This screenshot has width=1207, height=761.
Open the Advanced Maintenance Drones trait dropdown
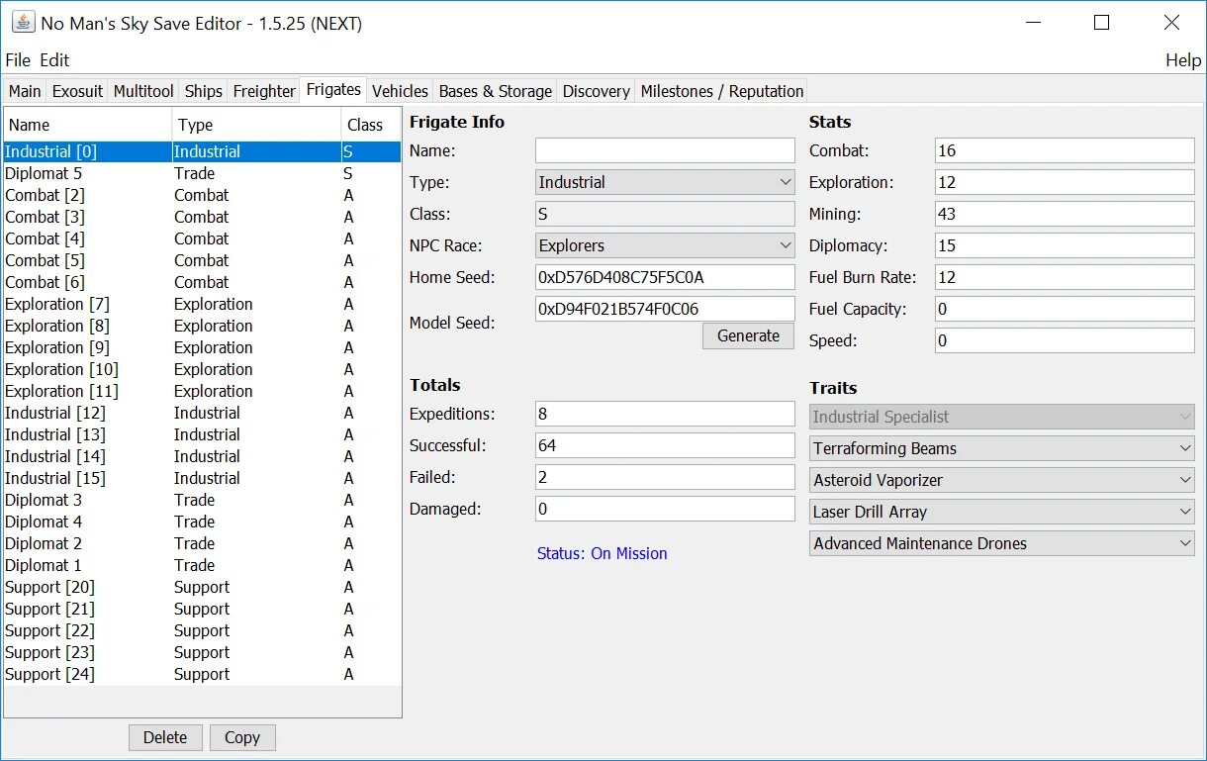[1002, 543]
